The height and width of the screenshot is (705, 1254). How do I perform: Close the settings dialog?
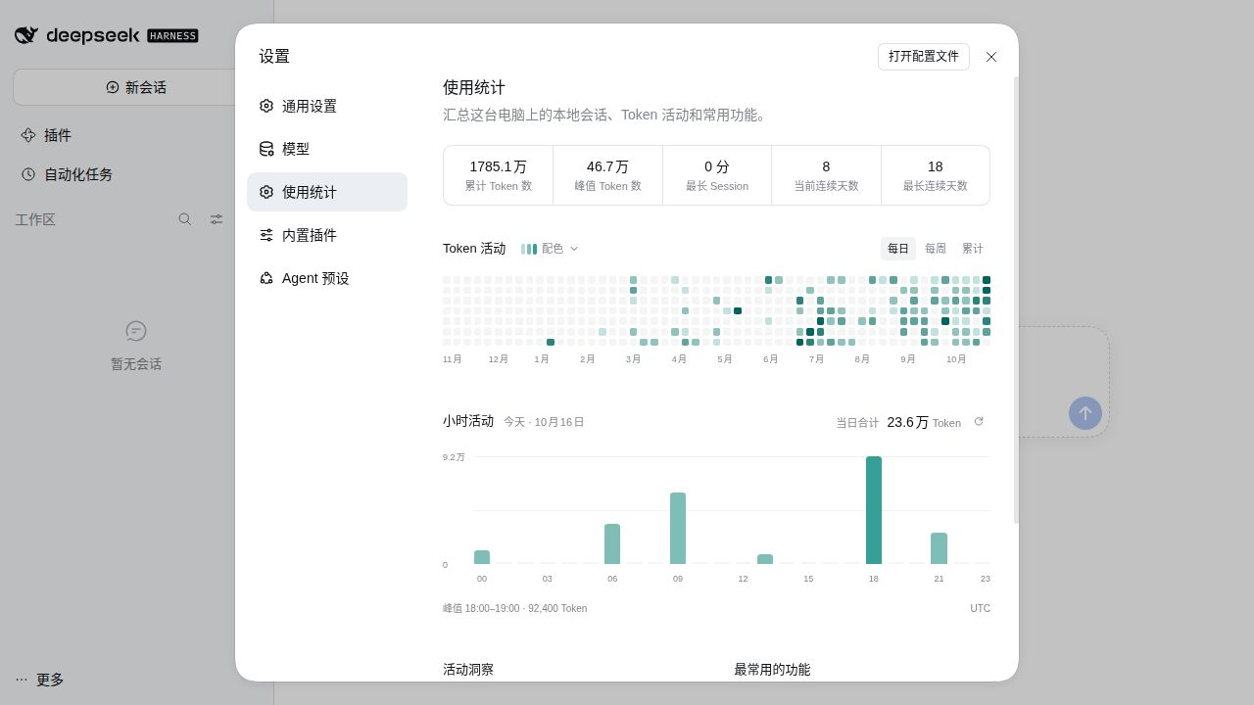(991, 57)
